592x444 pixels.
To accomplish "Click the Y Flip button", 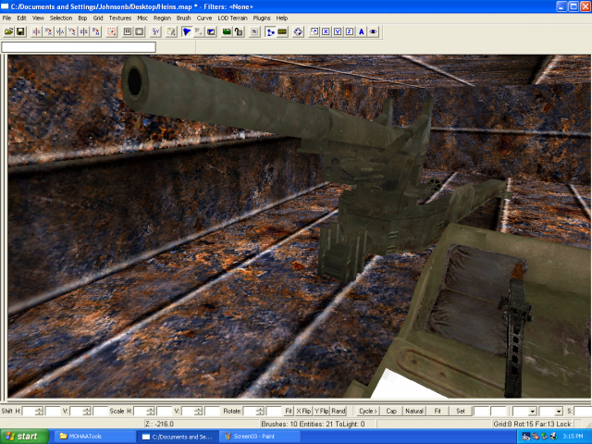I will (322, 411).
